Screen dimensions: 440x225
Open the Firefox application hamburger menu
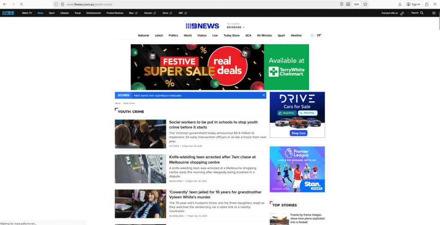(x=435, y=4)
